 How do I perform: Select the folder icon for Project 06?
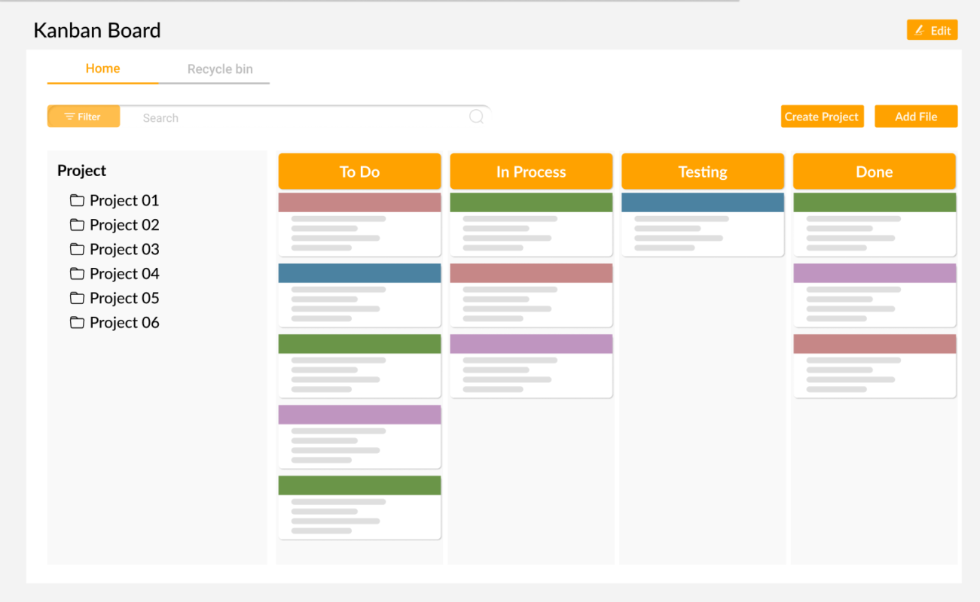point(77,322)
